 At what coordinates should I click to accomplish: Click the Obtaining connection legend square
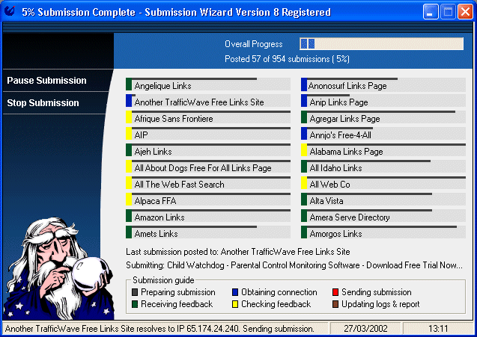(x=235, y=292)
